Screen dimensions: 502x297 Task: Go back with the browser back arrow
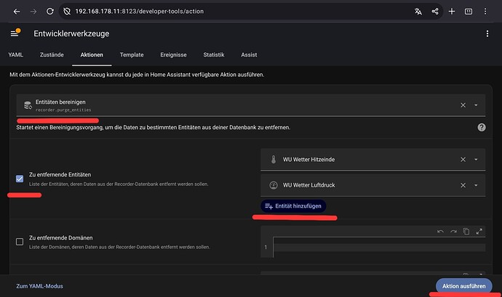tap(17, 12)
